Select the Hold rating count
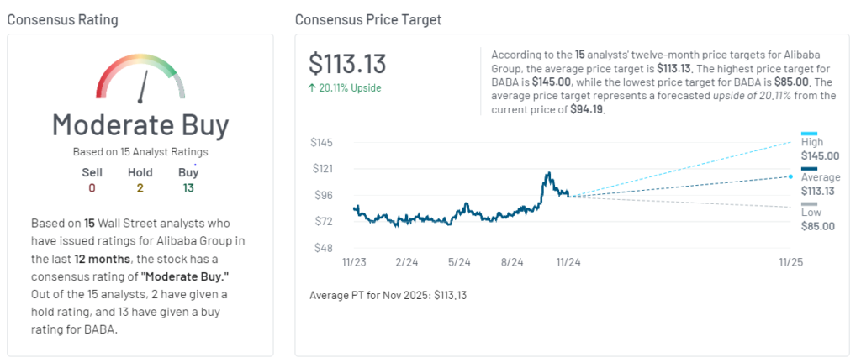This screenshot has height=363, width=861. (x=140, y=187)
